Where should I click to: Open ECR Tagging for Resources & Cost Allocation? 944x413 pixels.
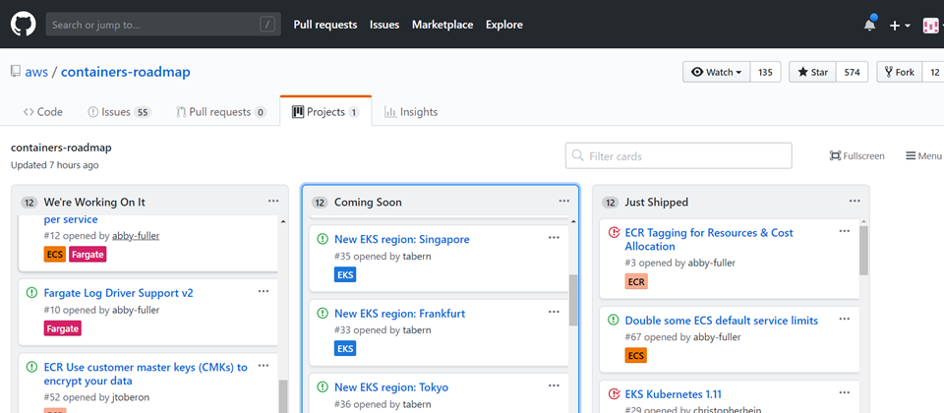tap(709, 240)
